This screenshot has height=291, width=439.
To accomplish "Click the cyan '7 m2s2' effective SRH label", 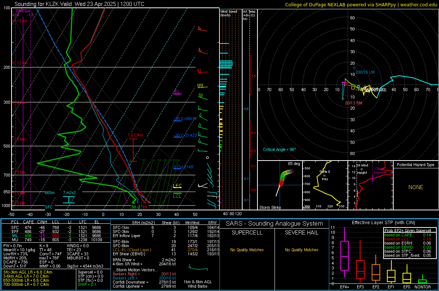I will tap(69, 193).
